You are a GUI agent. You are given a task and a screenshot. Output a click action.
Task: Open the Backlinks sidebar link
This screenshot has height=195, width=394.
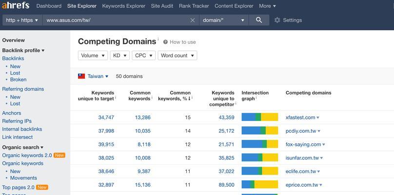[x=13, y=58]
